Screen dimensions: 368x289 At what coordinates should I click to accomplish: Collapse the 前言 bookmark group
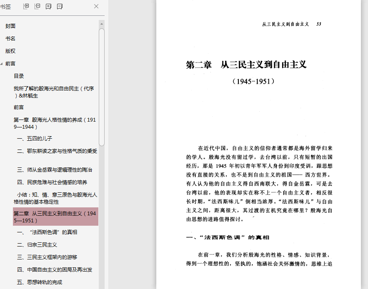click(x=2, y=64)
